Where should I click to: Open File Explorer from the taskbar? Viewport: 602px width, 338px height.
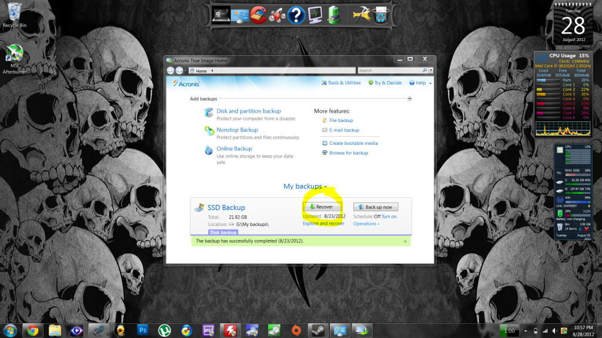coord(55,331)
